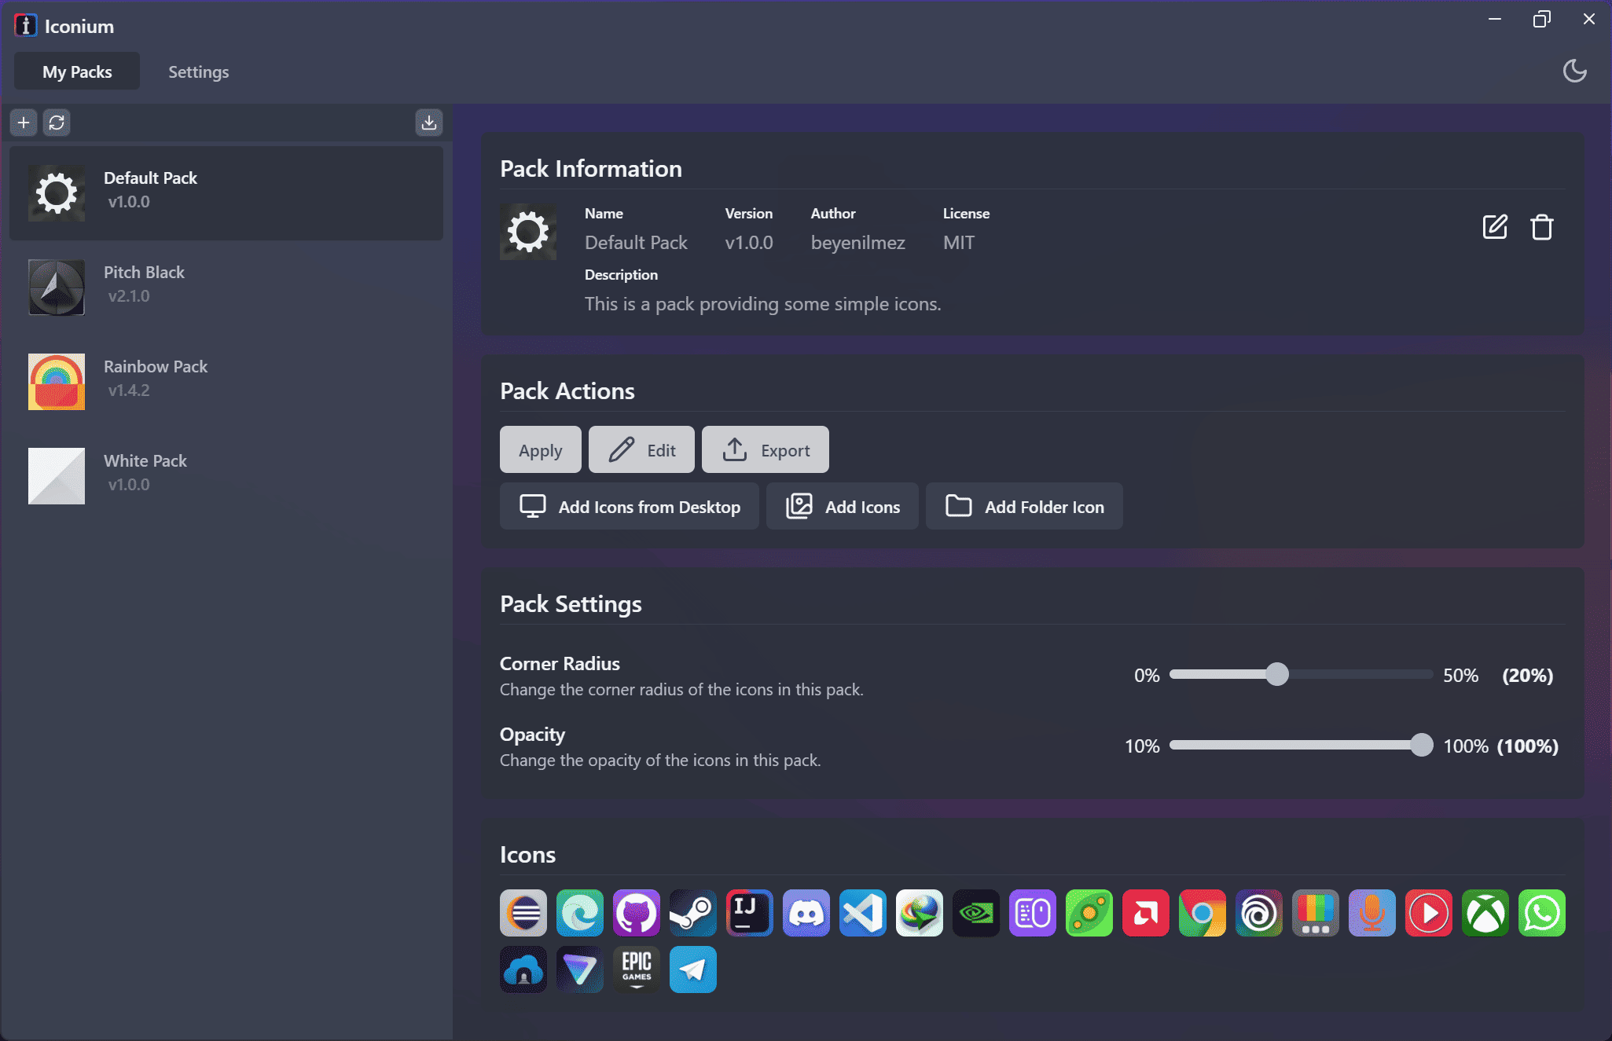
Task: Delete pack using the trash icon
Action: [x=1542, y=227]
